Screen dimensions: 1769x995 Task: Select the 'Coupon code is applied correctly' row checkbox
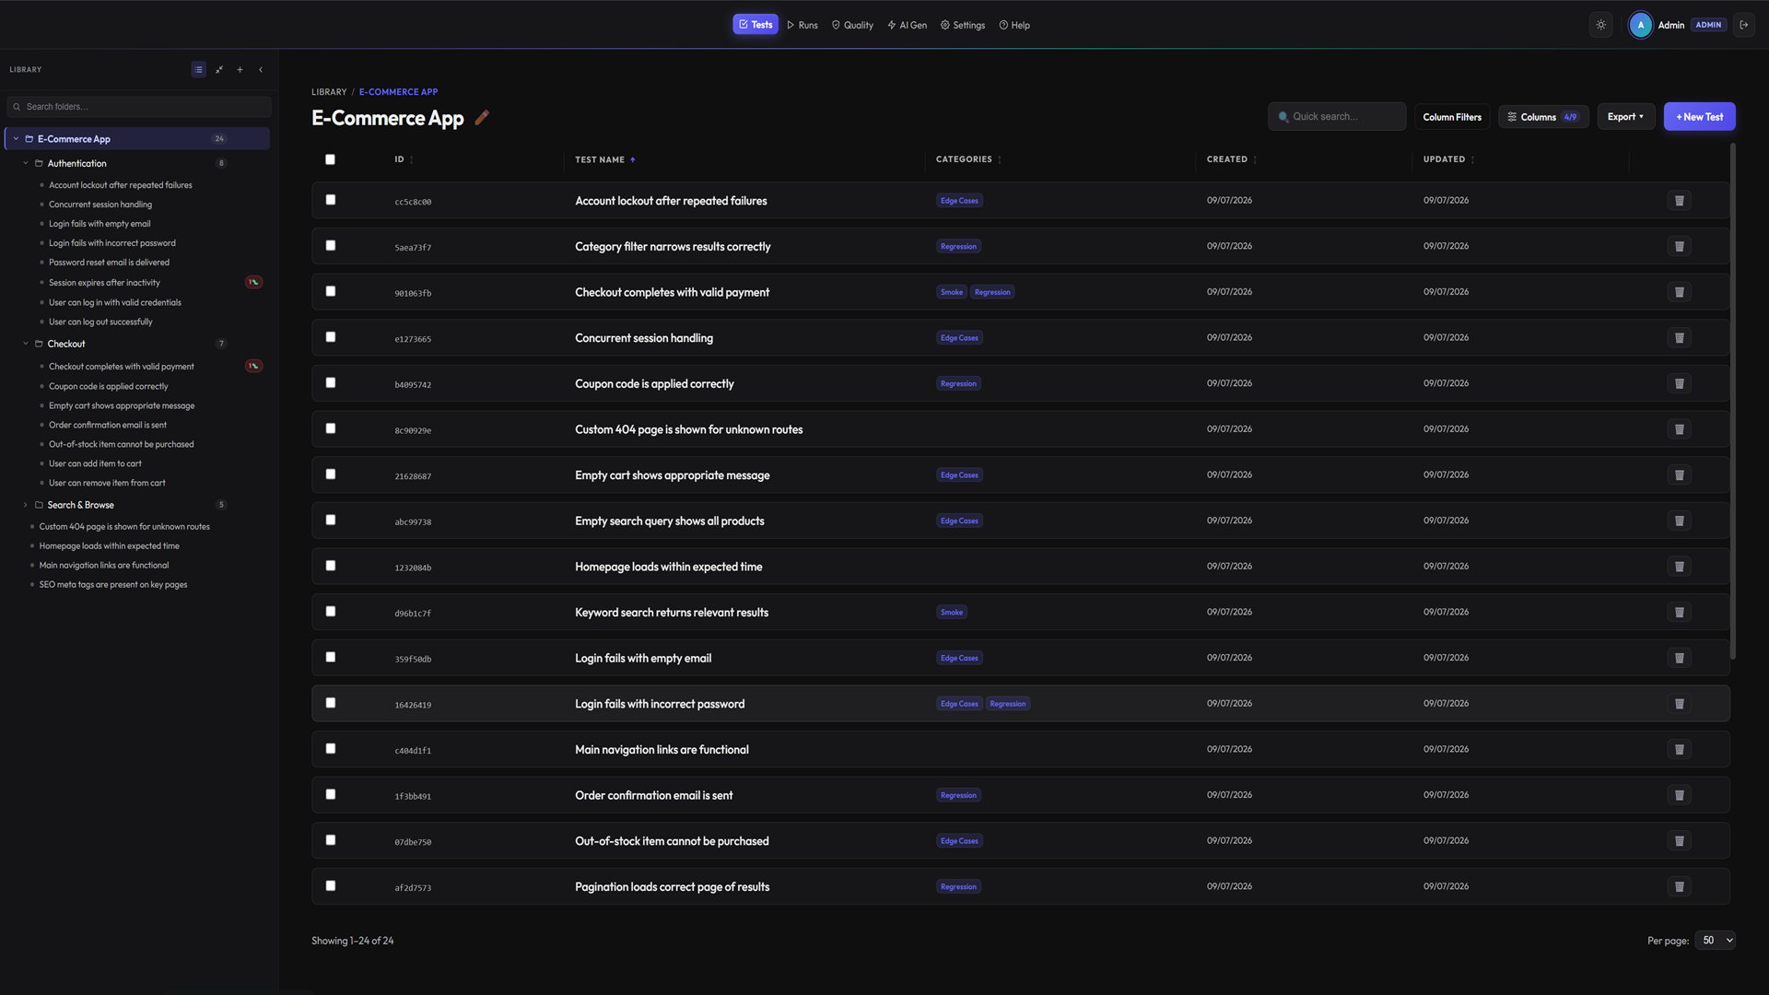(330, 383)
